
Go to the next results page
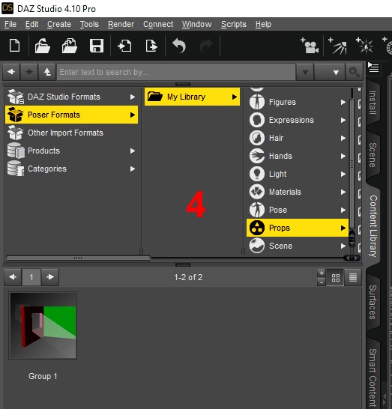[50, 277]
